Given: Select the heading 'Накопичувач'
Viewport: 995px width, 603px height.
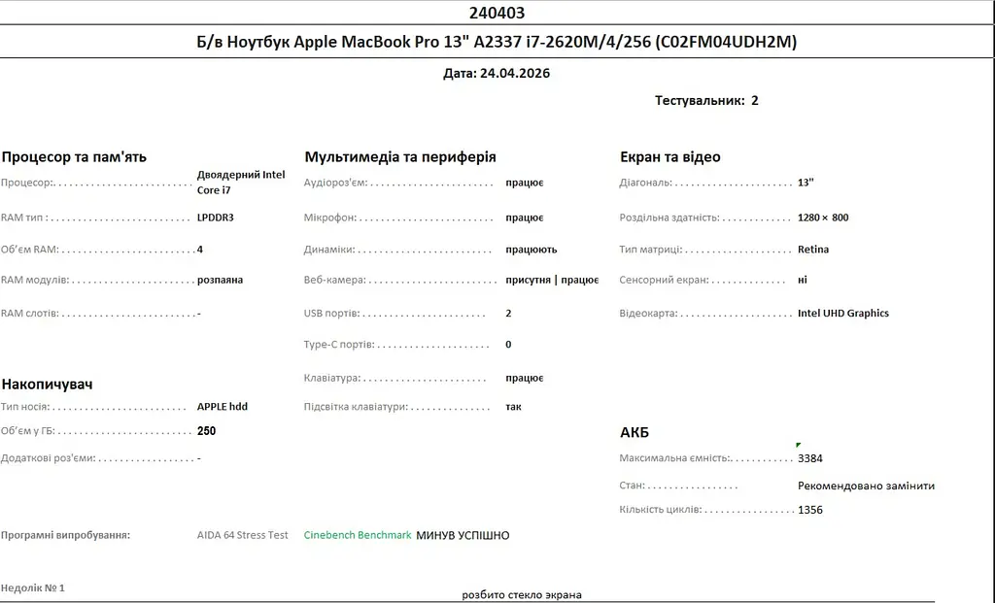Looking at the screenshot, I should pyautogui.click(x=47, y=385).
